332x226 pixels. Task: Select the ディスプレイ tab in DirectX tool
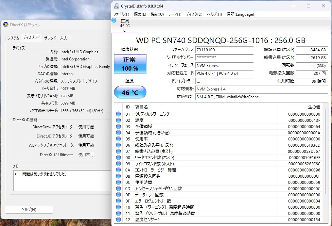click(x=31, y=38)
